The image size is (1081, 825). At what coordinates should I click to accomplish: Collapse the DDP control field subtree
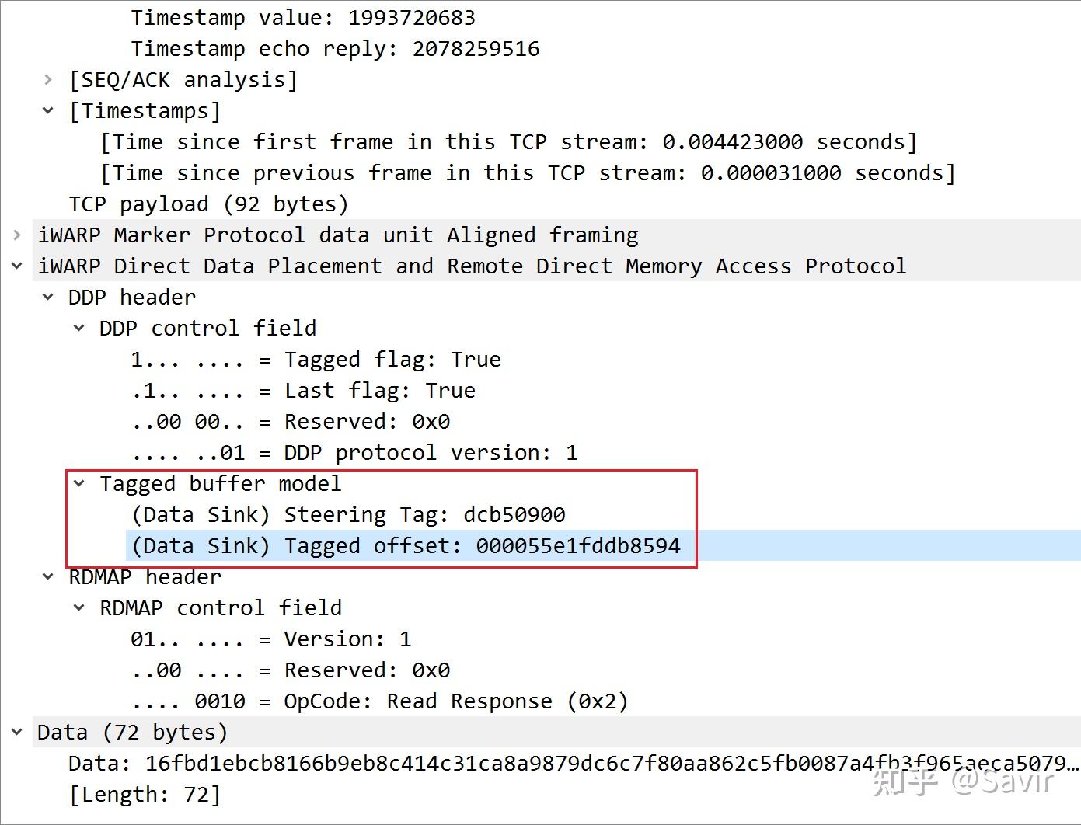pos(78,327)
